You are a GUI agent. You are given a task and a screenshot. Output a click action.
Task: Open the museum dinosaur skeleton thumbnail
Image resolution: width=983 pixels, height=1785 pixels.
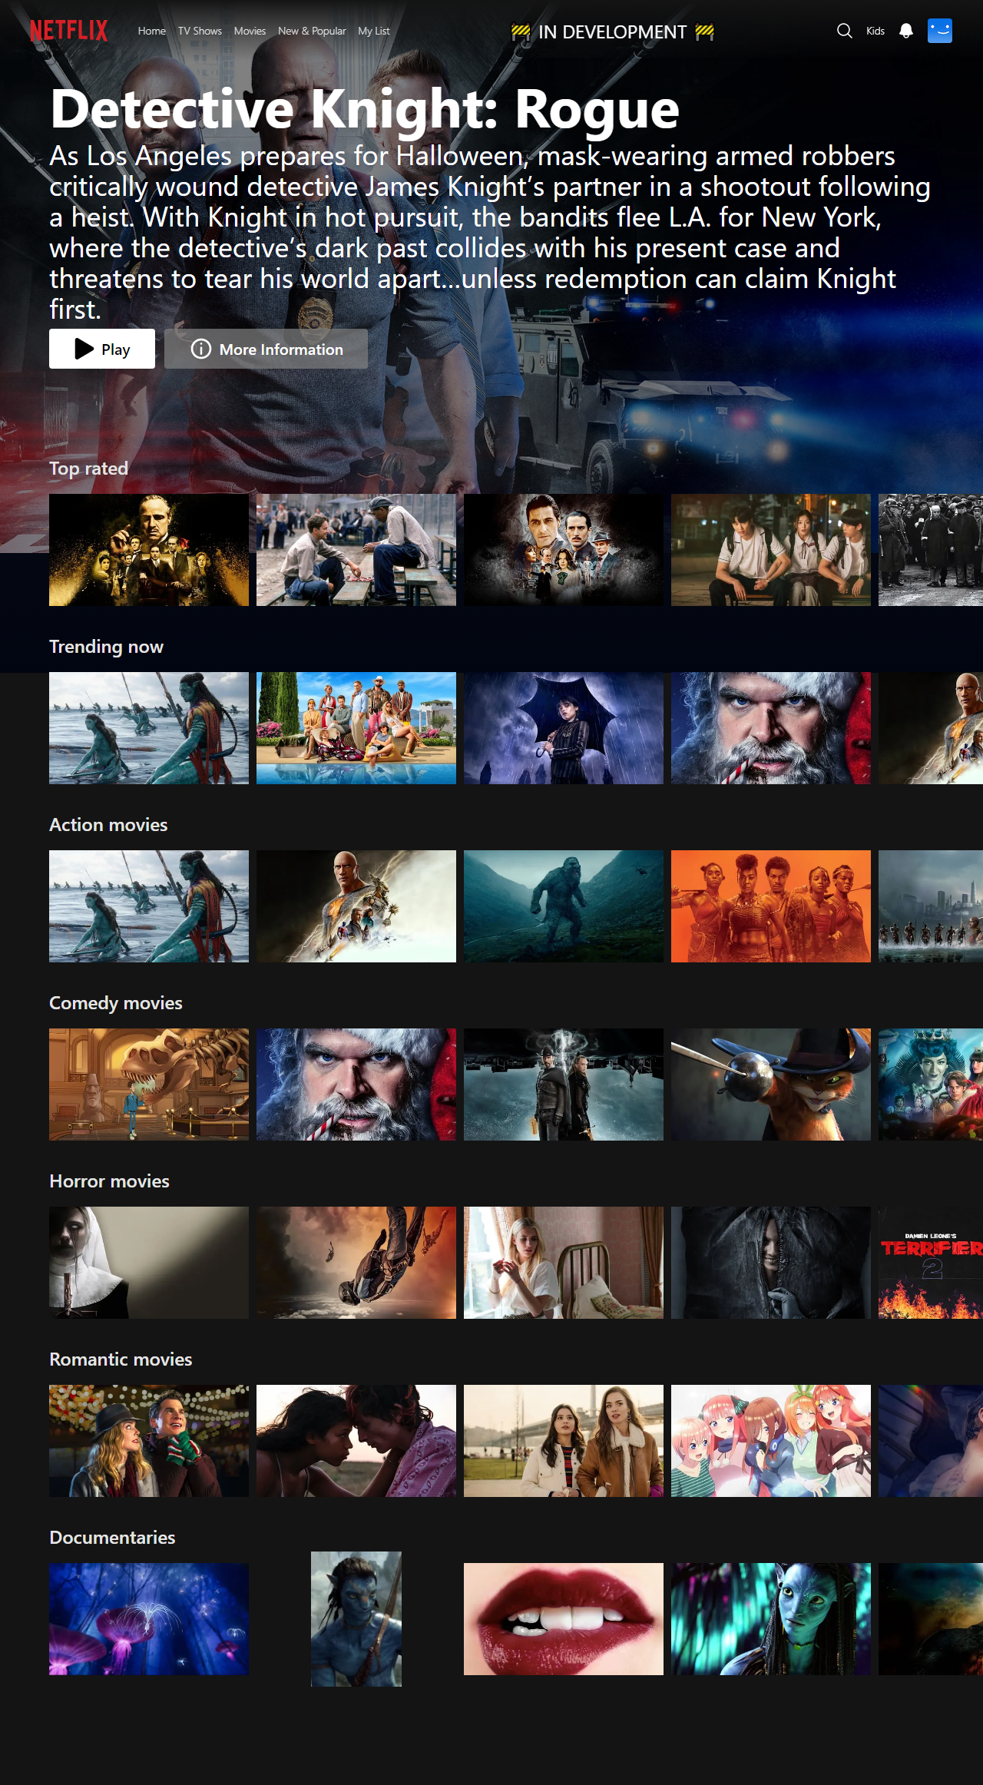(149, 1085)
